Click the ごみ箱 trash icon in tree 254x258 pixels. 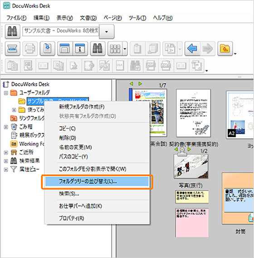coord(14,127)
